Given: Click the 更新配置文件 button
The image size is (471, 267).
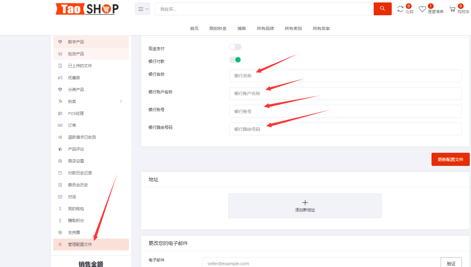Looking at the screenshot, I should (450, 159).
